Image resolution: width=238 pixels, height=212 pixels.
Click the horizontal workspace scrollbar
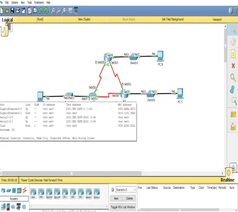(71, 174)
